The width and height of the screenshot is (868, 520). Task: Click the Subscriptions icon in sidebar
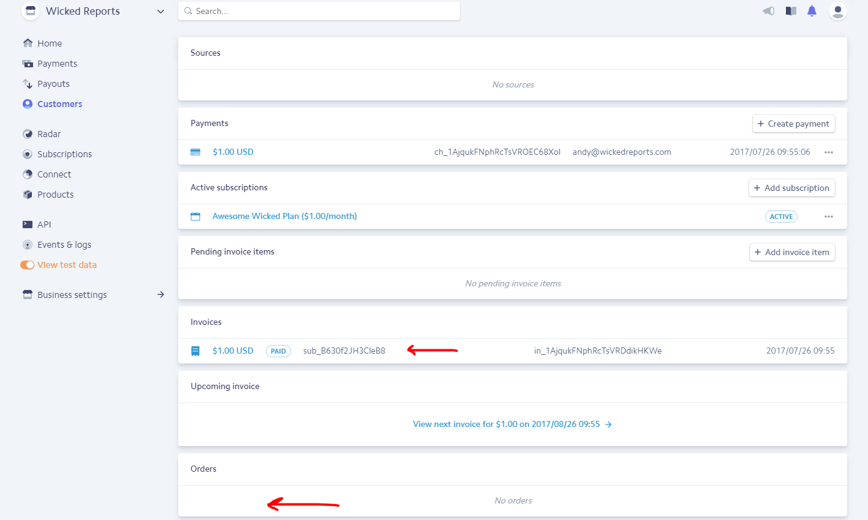click(28, 154)
